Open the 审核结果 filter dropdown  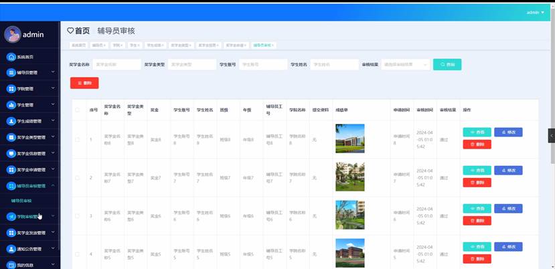click(406, 64)
